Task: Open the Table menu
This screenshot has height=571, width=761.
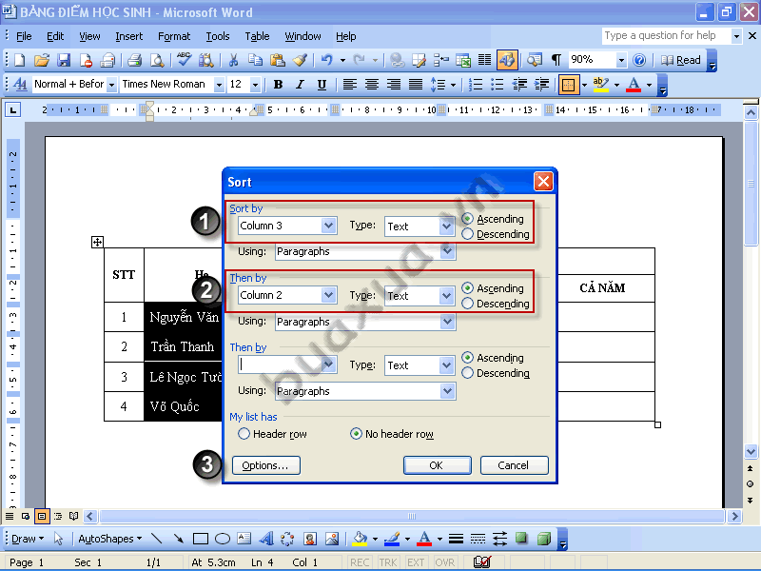Action: coord(257,36)
